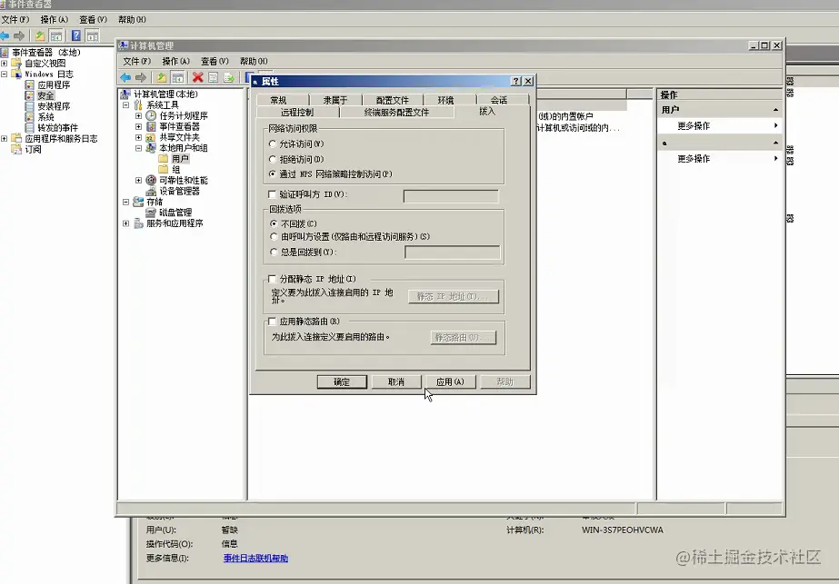Click Event Viewer icon in Computer Management tree
Image resolution: width=839 pixels, height=584 pixels.
click(151, 126)
